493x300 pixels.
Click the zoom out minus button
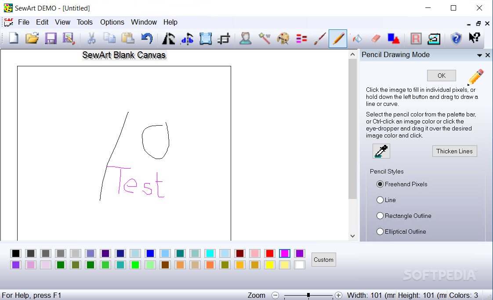click(x=275, y=295)
